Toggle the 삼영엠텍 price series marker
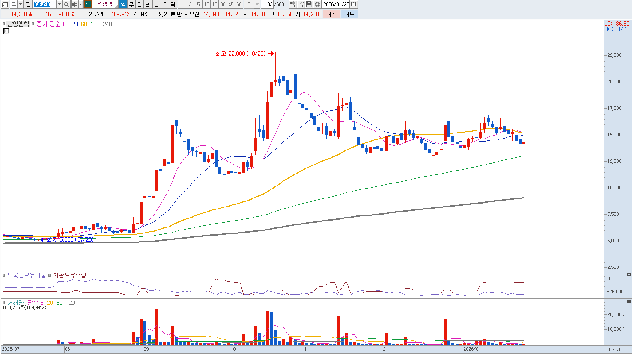Screen dimensions: 632x354 pos(4,24)
